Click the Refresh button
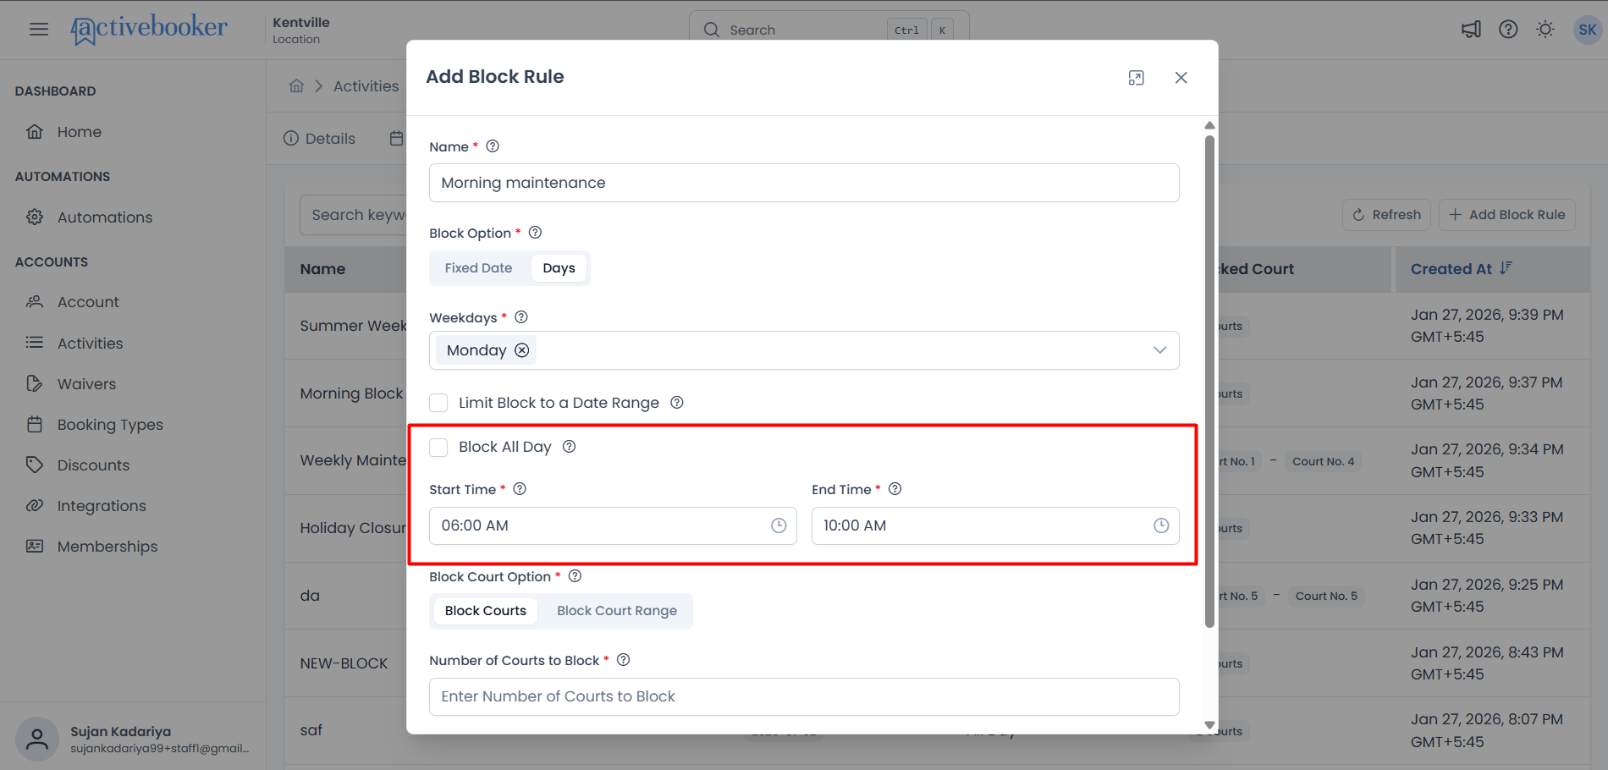This screenshot has height=770, width=1608. (1386, 215)
